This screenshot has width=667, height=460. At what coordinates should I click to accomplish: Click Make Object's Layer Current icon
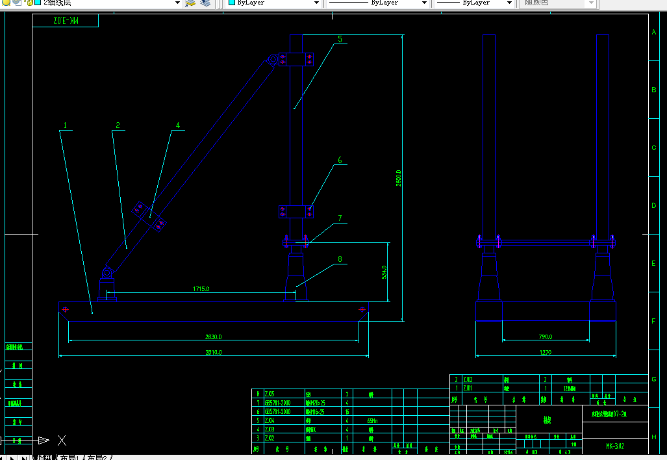pos(190,3)
